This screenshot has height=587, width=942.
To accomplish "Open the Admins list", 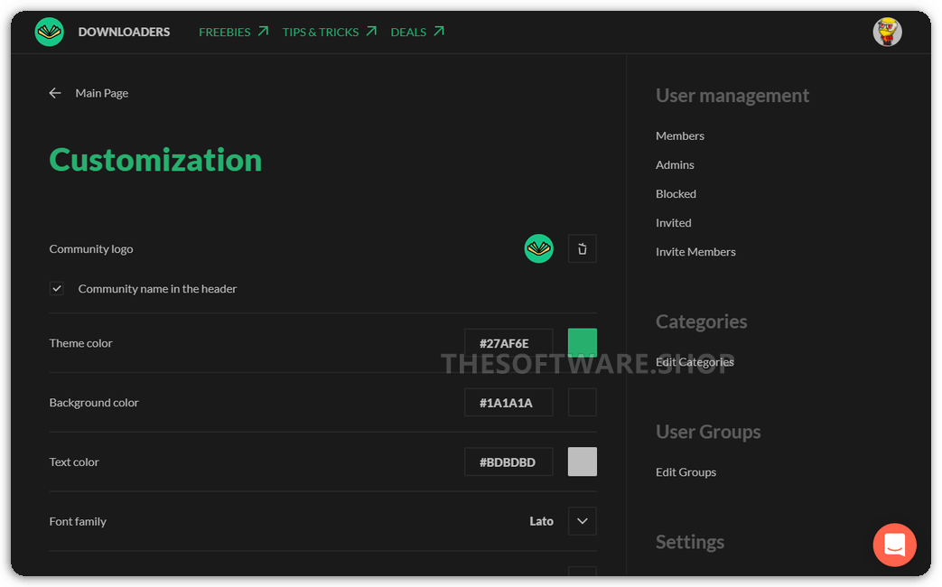I will point(675,164).
